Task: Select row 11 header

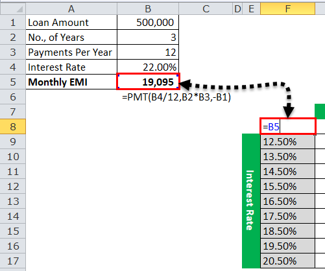Action: (x=13, y=171)
